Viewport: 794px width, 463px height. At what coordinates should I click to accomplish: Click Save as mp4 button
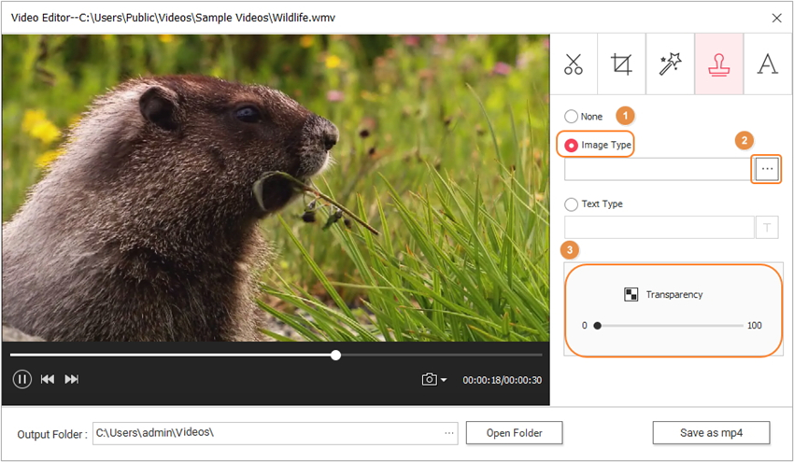coord(711,433)
